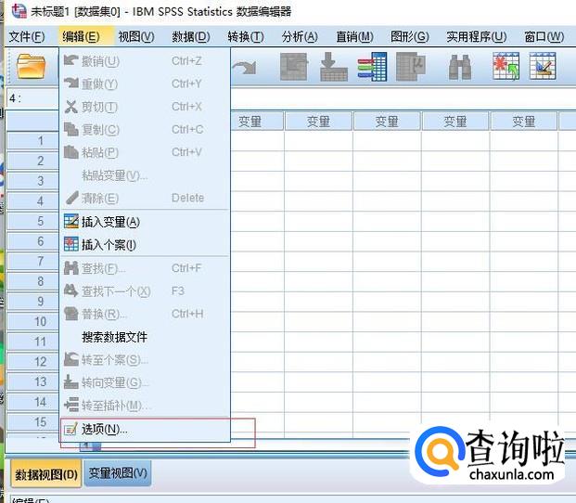
Task: Switch to the 变量视图(V) tab
Action: click(118, 473)
